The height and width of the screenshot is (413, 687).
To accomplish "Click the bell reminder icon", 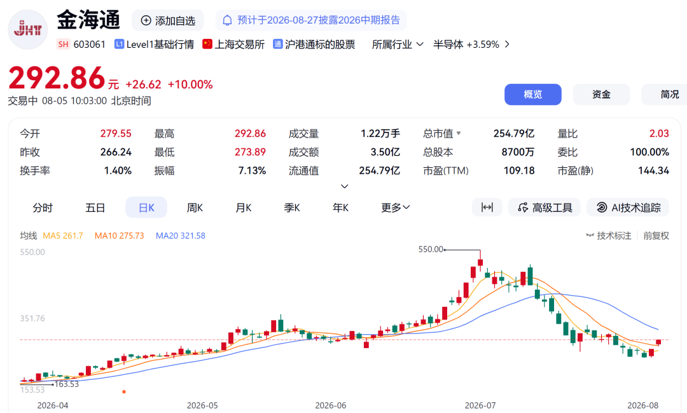I will click(227, 20).
